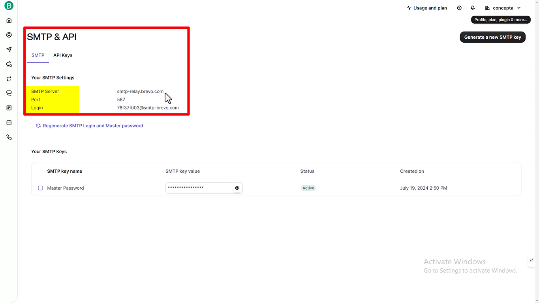
Task: Click the SMTP key name column header
Action: tap(65, 171)
